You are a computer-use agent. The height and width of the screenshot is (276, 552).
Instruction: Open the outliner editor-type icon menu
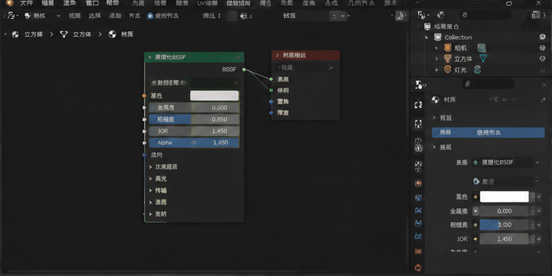click(423, 15)
